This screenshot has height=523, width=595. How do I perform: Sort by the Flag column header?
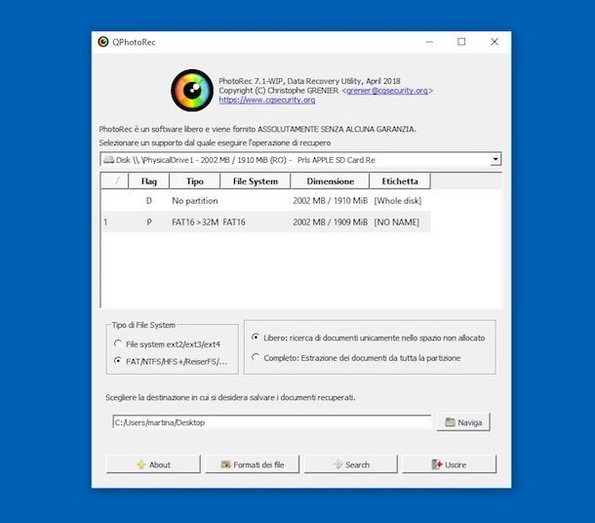148,181
